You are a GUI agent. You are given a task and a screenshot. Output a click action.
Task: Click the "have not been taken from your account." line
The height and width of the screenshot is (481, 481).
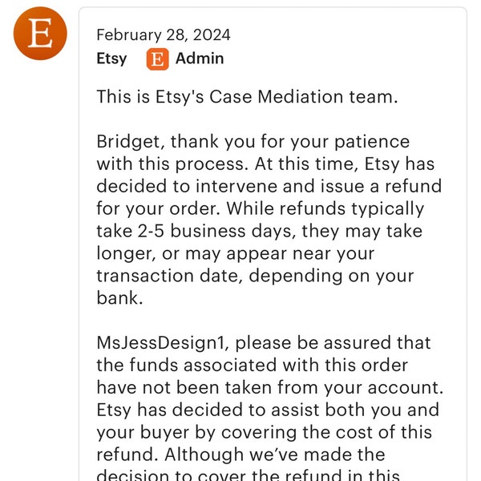[270, 388]
